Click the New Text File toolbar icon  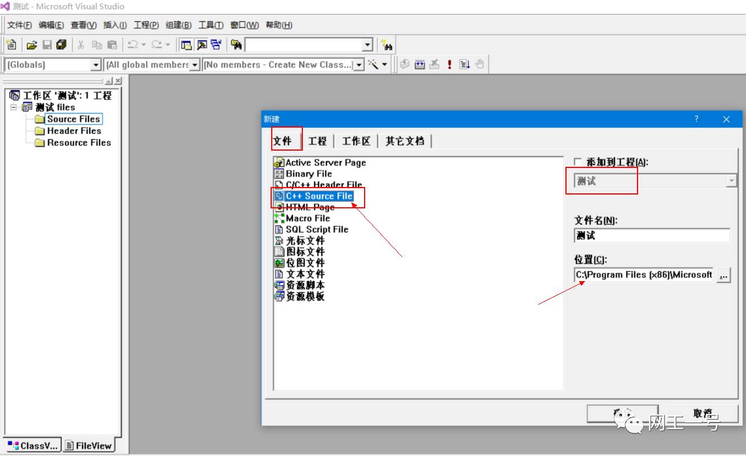tap(11, 44)
